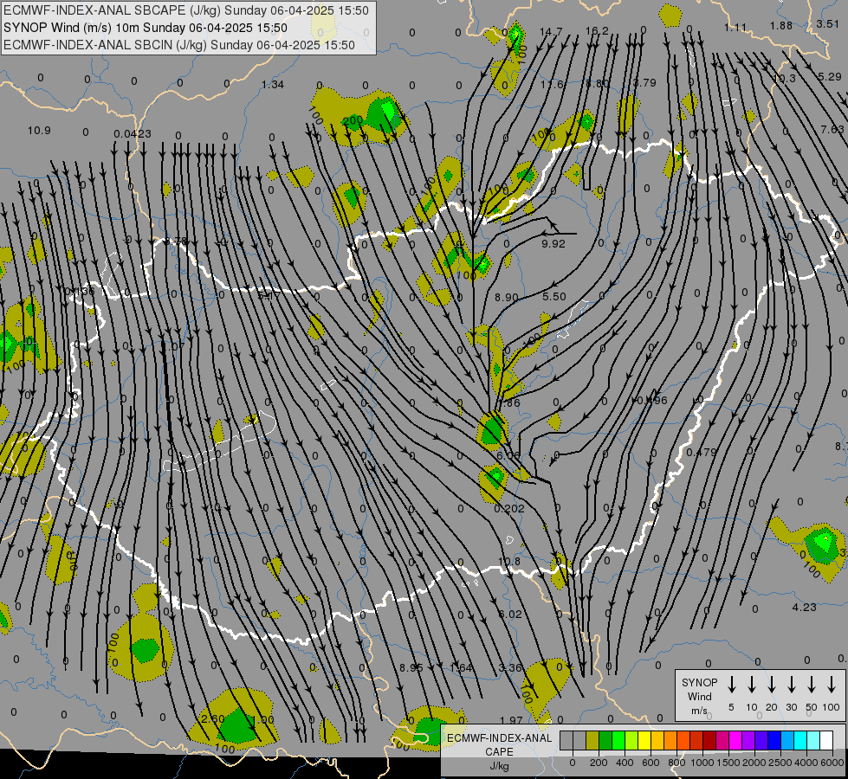
Task: Click the 'CAPE' label in the color legend
Action: pos(499,752)
